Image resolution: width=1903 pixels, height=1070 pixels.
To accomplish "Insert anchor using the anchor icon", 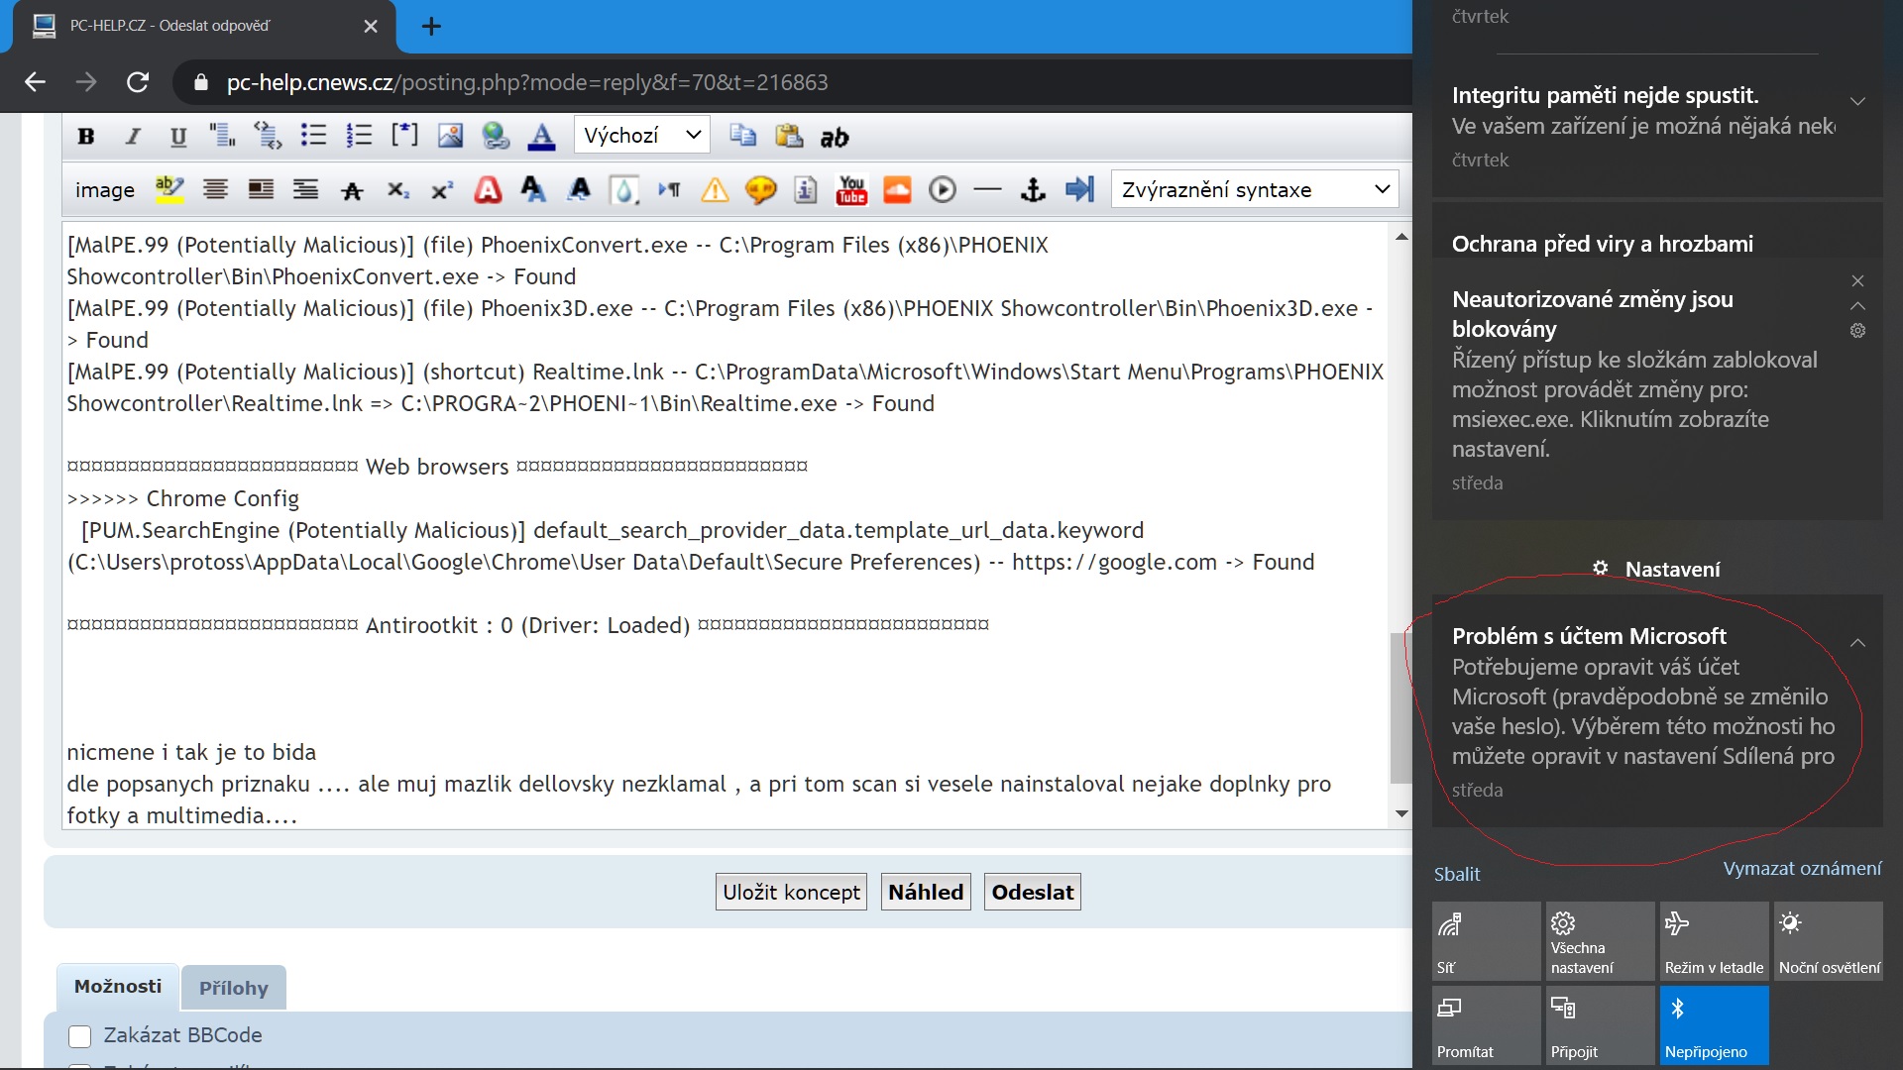I will (1033, 189).
